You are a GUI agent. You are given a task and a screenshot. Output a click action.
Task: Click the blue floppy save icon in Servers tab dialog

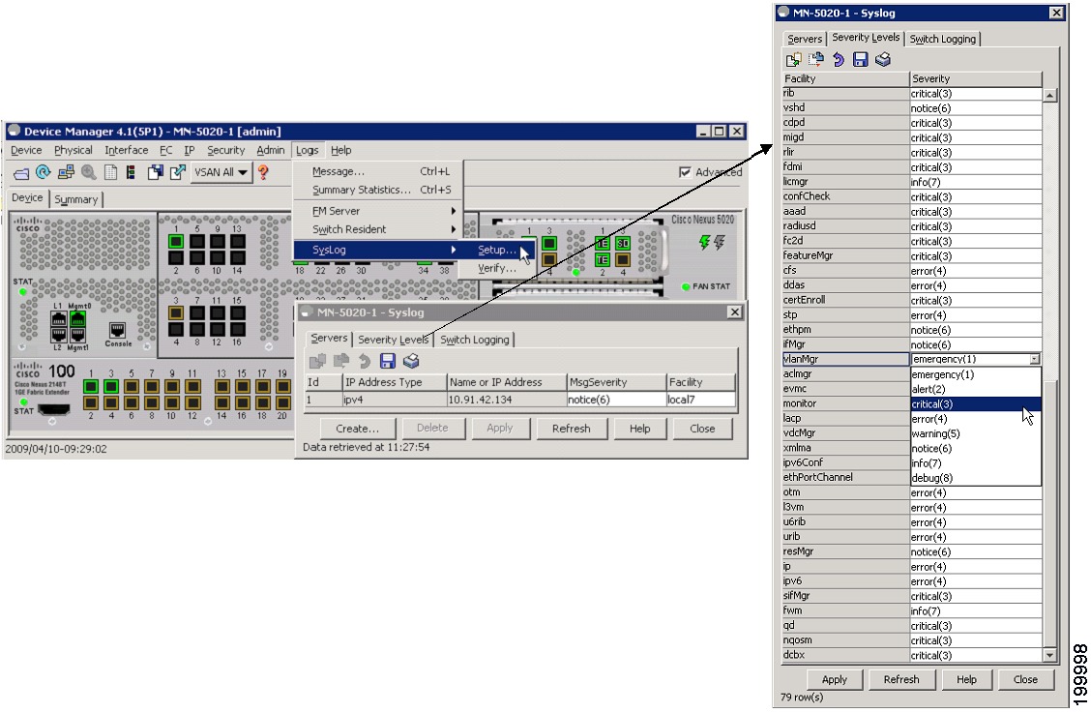(388, 361)
